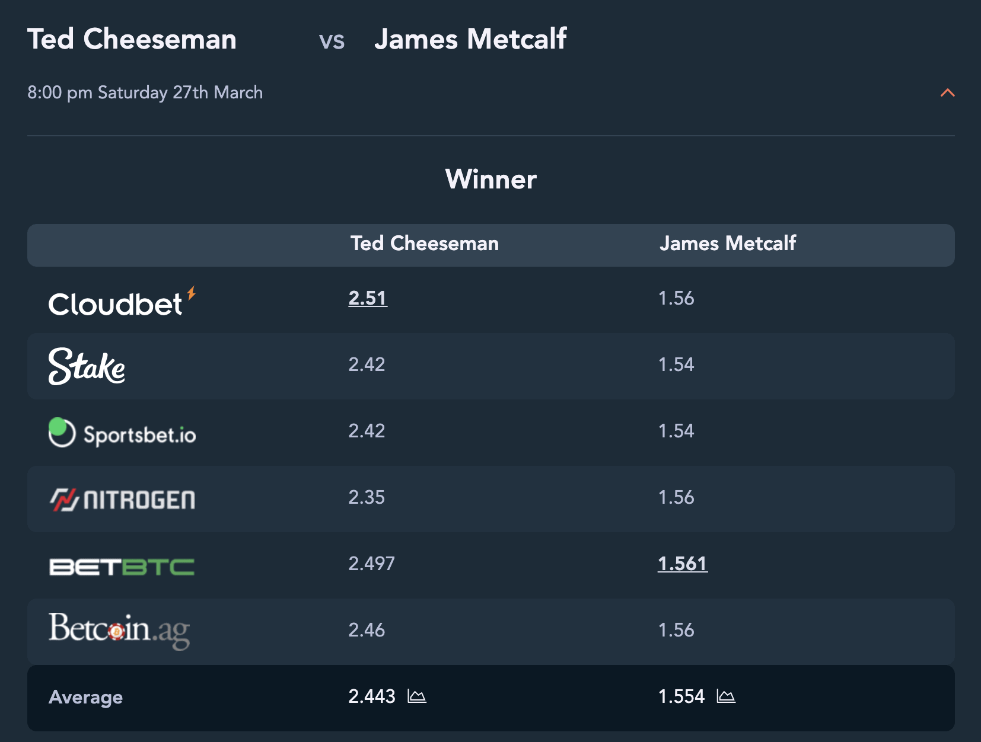
Task: Collapse the match with the orange chevron
Action: tap(947, 92)
